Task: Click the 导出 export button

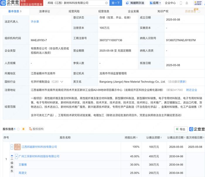Action: [181, 129]
